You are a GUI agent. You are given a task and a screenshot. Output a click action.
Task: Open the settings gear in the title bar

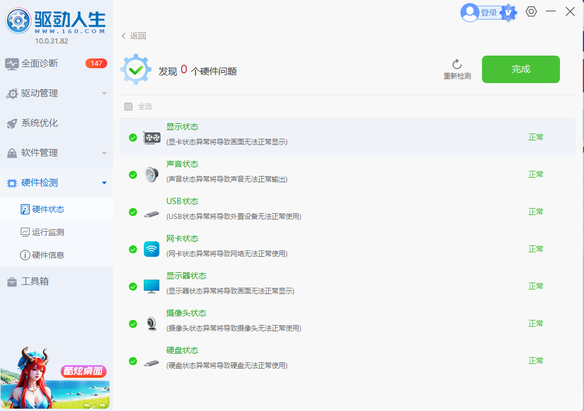point(531,11)
